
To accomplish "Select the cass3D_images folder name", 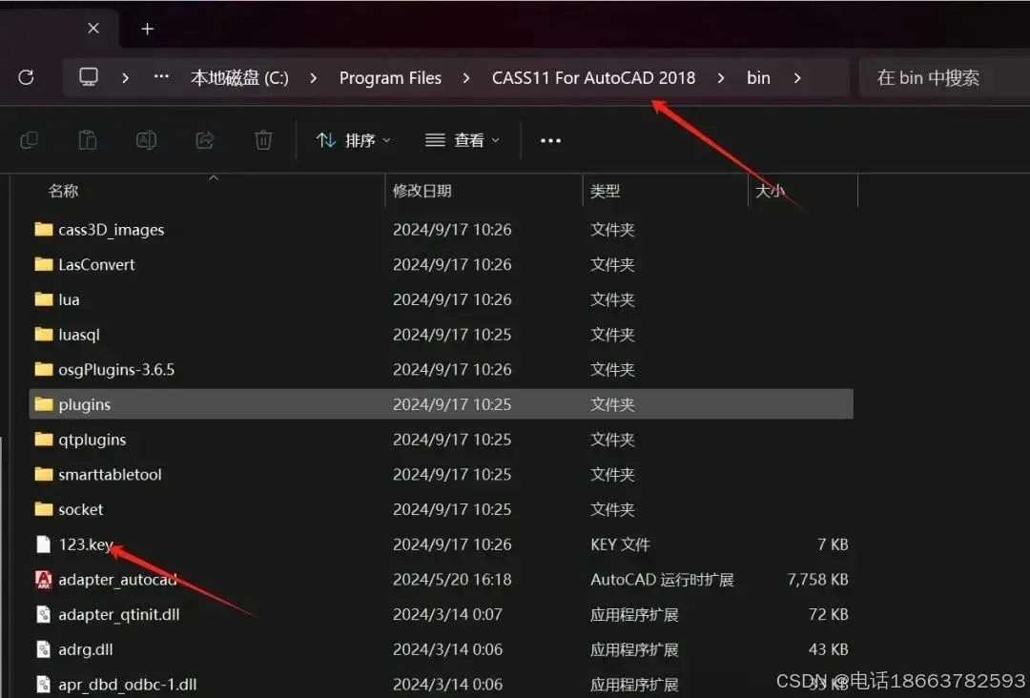I will pos(111,230).
